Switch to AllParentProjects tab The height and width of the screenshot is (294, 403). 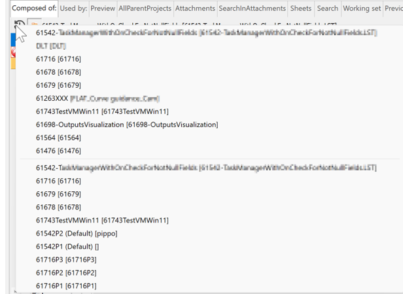click(x=145, y=9)
